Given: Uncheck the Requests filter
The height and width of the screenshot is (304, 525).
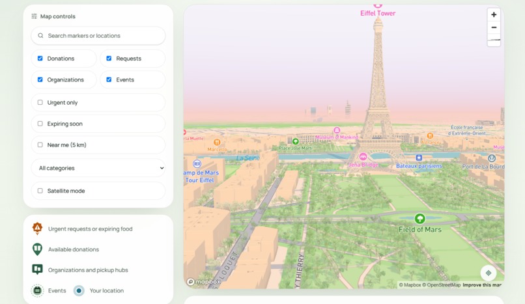Looking at the screenshot, I should 109,58.
